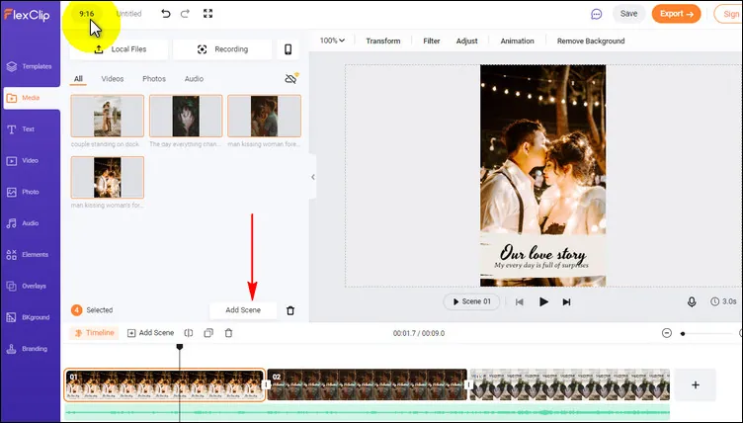This screenshot has width=743, height=423.
Task: Click the split scene icon in timeline toolbar
Action: click(x=189, y=333)
